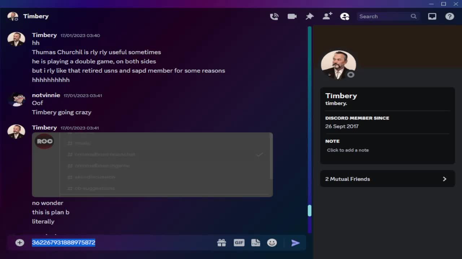Open the emoji picker
This screenshot has width=462, height=259.
[x=272, y=243]
